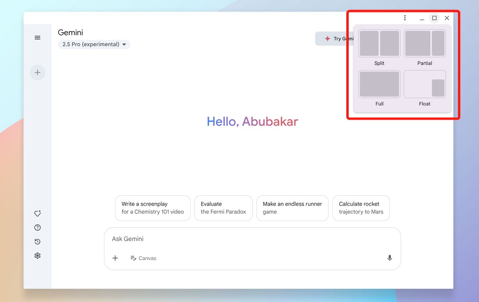Open the three-dot menu in the snap popup
This screenshot has width=479, height=302.
[x=405, y=18]
